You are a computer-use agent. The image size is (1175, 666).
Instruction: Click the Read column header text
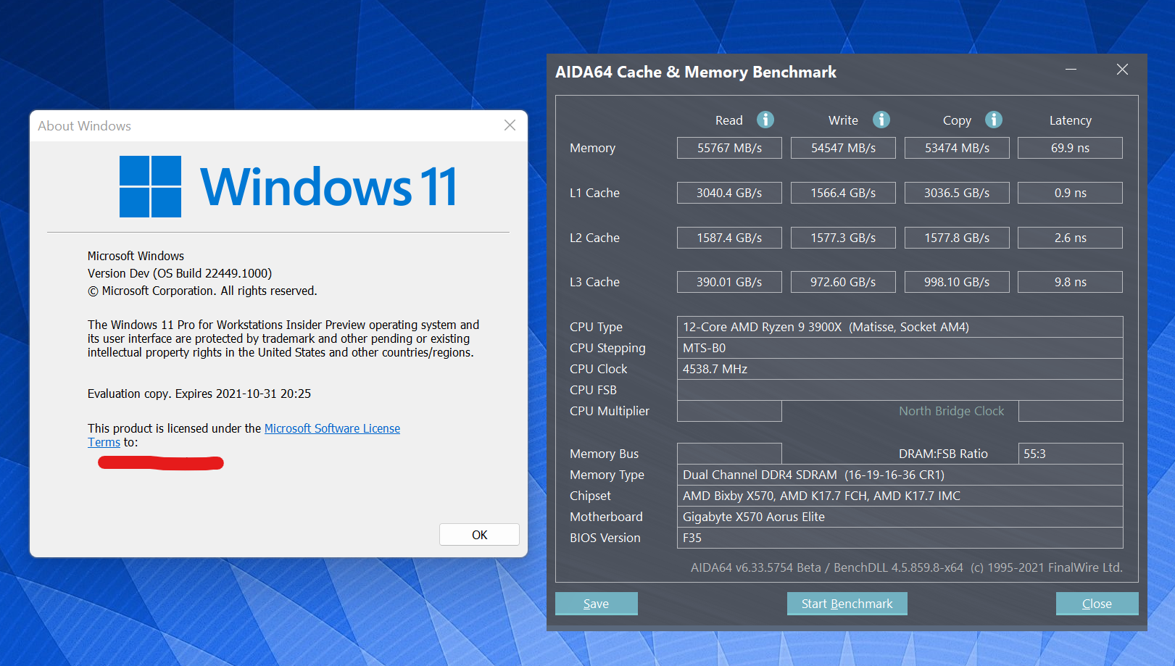pos(728,120)
